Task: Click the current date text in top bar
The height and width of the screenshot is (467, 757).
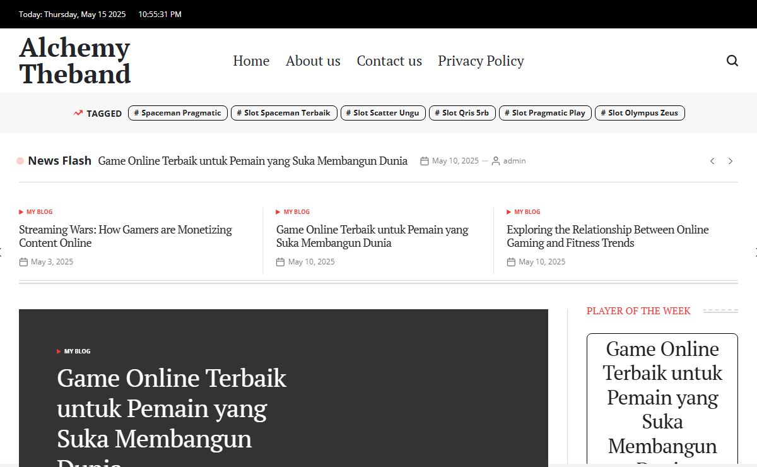Action: (72, 14)
